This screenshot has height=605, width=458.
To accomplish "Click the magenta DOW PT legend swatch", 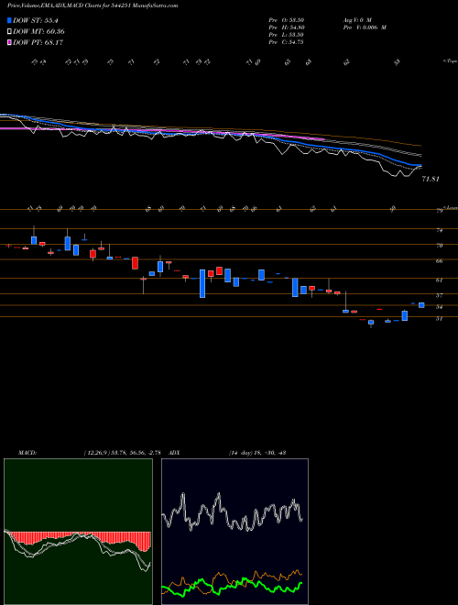I will 10,42.
